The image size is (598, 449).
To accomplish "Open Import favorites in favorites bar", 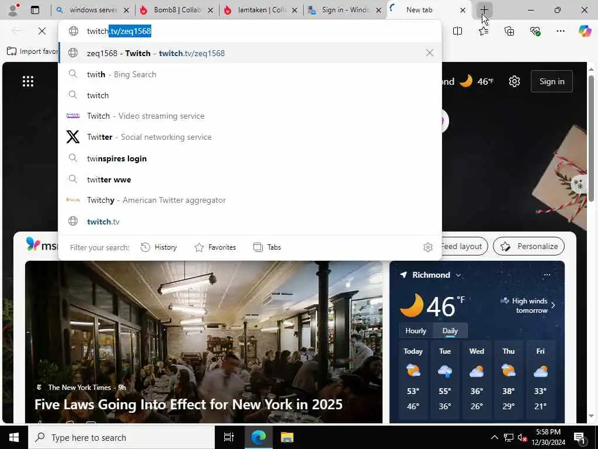I will pyautogui.click(x=32, y=51).
